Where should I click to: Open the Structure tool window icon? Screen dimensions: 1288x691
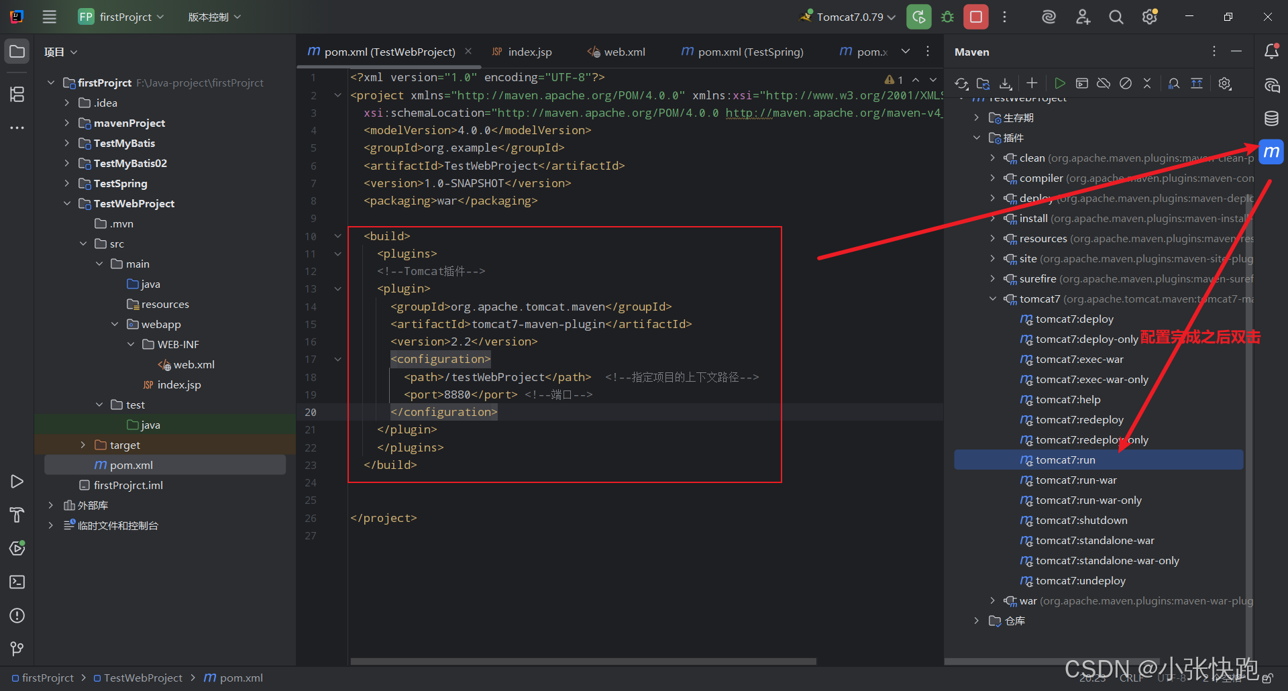pos(17,95)
